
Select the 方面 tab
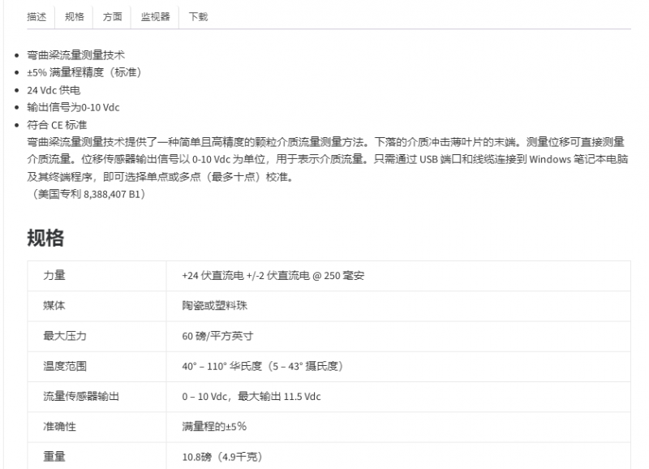(113, 16)
